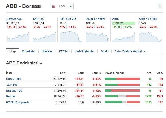Viewport: 166px width, 118px height.
Task: Switch to the Döviz tab
Action: coord(105,51)
